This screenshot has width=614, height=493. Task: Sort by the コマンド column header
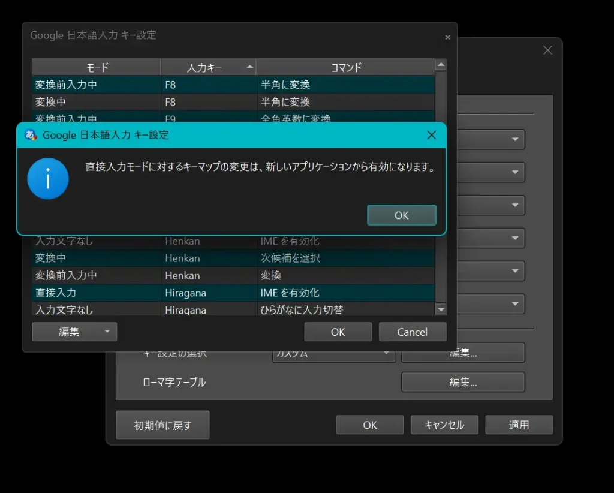(346, 67)
